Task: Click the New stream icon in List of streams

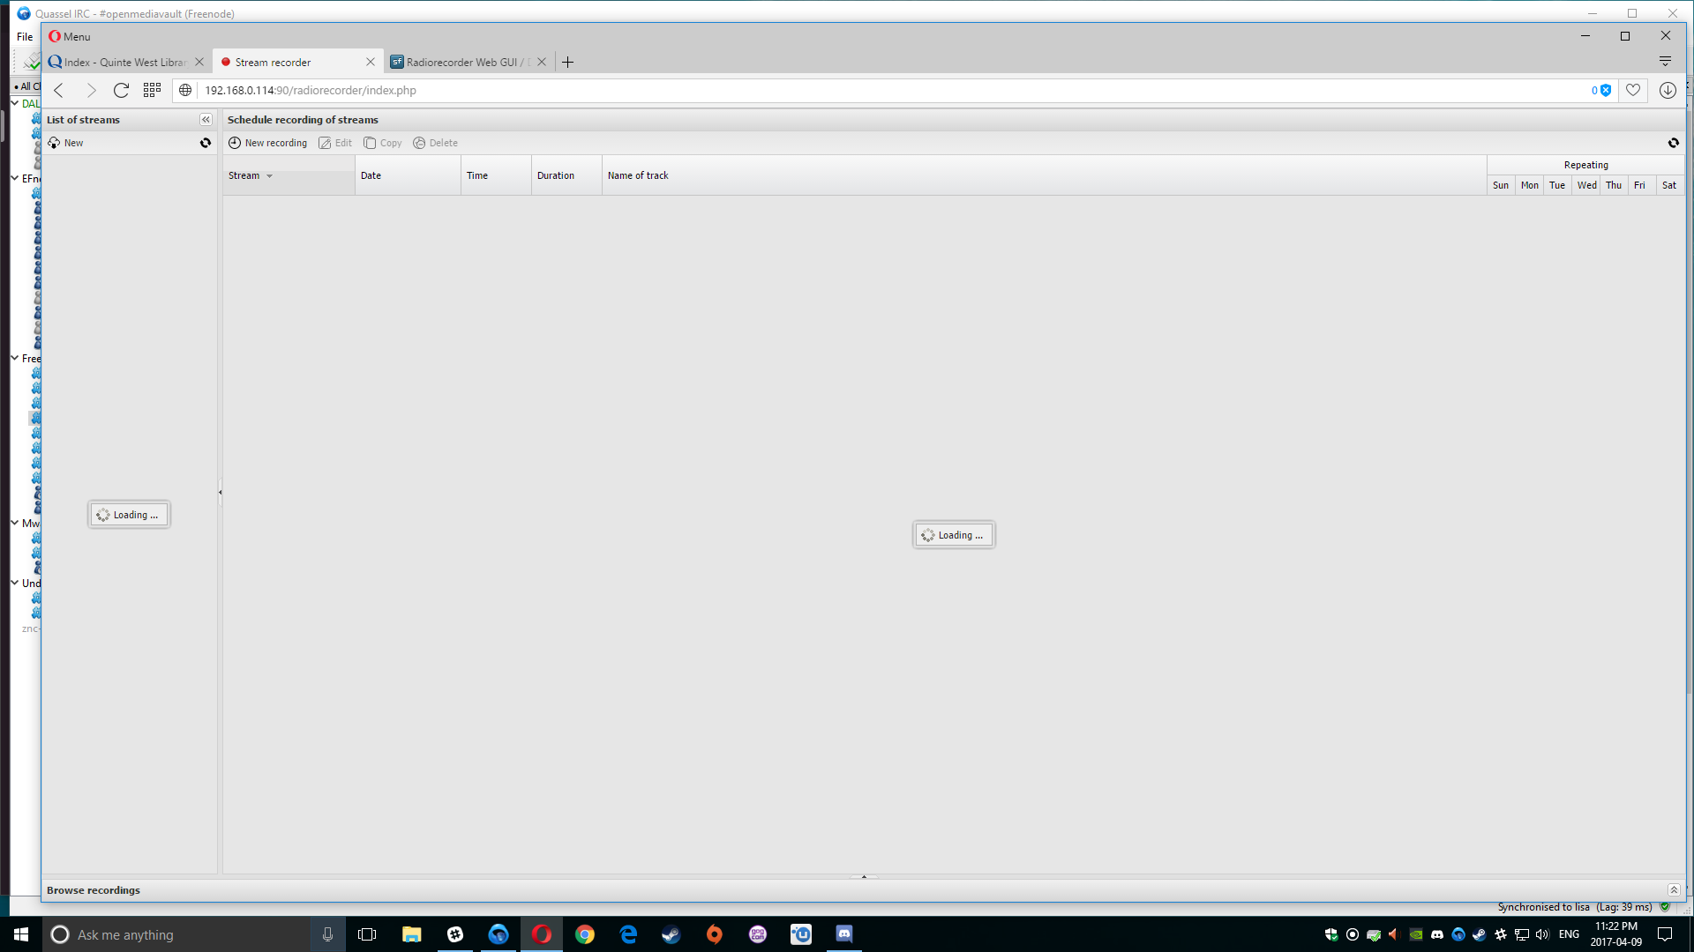Action: [x=55, y=143]
